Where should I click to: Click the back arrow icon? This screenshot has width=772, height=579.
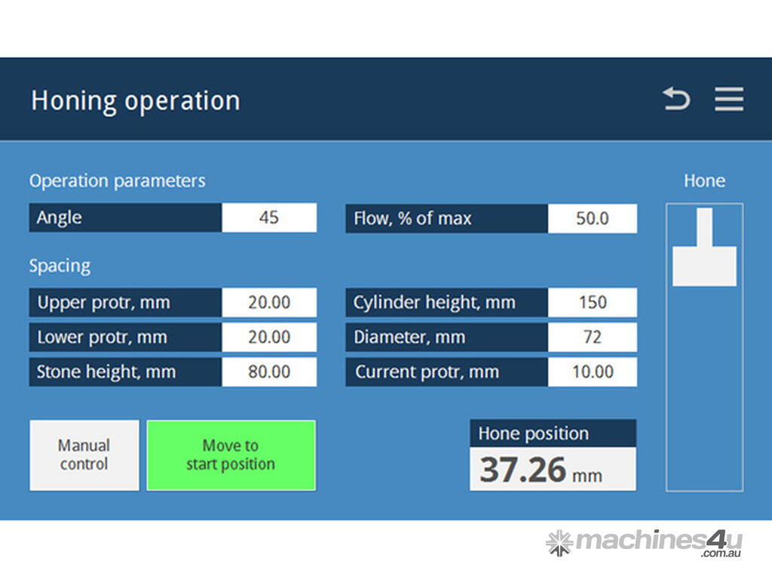pyautogui.click(x=676, y=99)
